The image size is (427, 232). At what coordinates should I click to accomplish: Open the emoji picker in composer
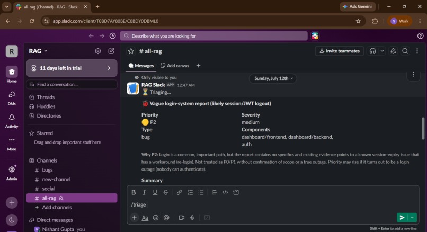tap(156, 218)
